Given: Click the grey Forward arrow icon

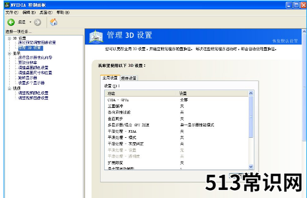Looking at the screenshot, I should coord(37,22).
